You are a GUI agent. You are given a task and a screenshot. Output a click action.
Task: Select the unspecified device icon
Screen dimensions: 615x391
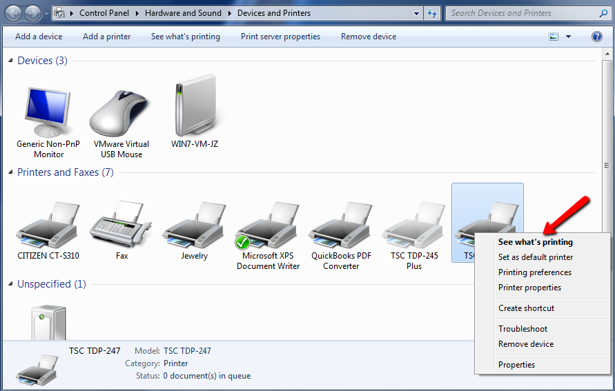(x=48, y=322)
